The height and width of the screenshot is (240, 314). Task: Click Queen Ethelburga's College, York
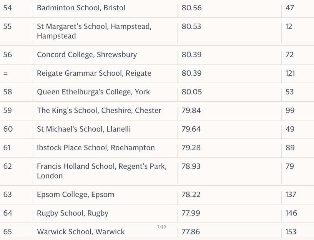point(93,92)
